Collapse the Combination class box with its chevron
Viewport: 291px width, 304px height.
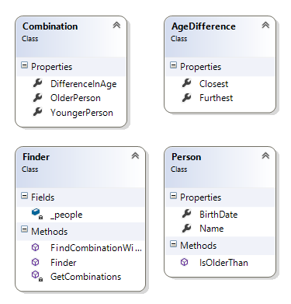pos(116,25)
